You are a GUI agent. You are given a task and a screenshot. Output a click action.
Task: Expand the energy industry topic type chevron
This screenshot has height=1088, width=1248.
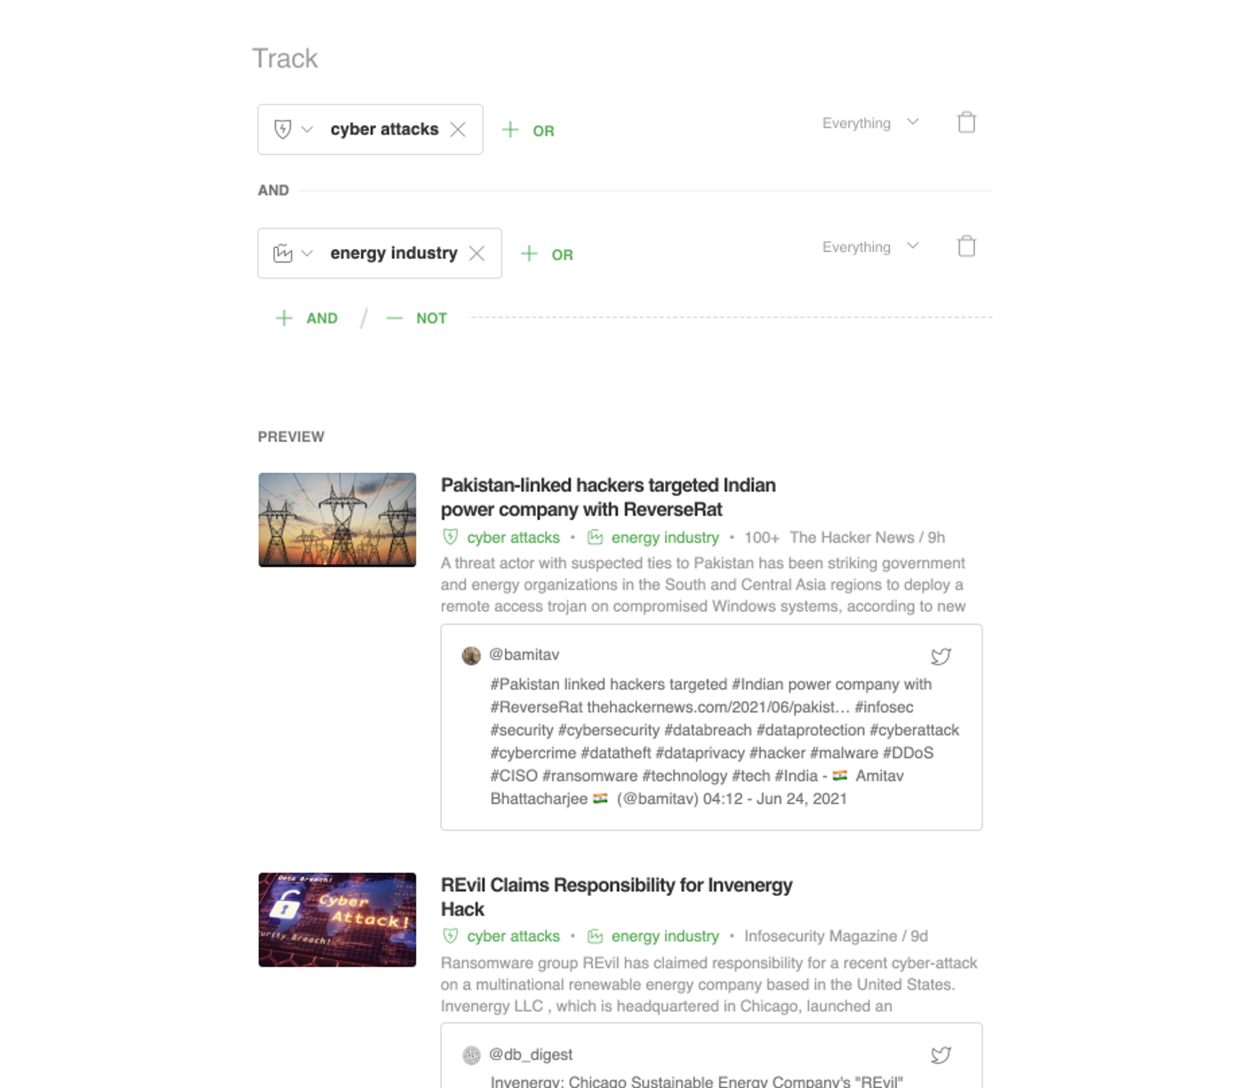coord(307,253)
